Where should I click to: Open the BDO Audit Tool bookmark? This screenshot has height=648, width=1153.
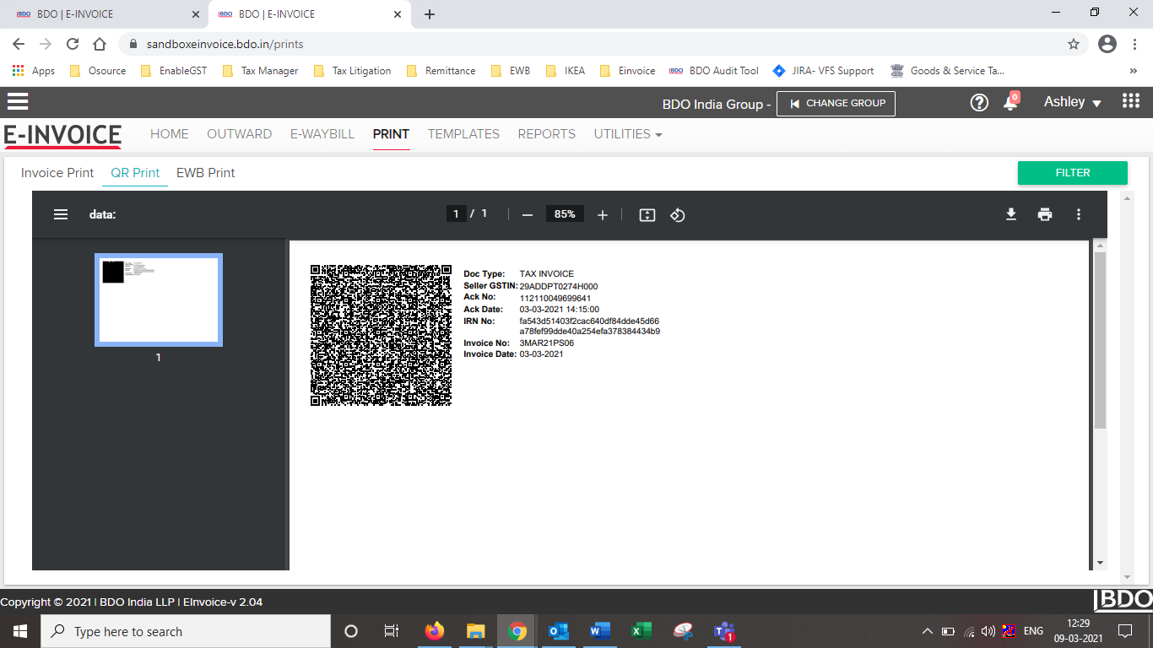click(x=714, y=71)
